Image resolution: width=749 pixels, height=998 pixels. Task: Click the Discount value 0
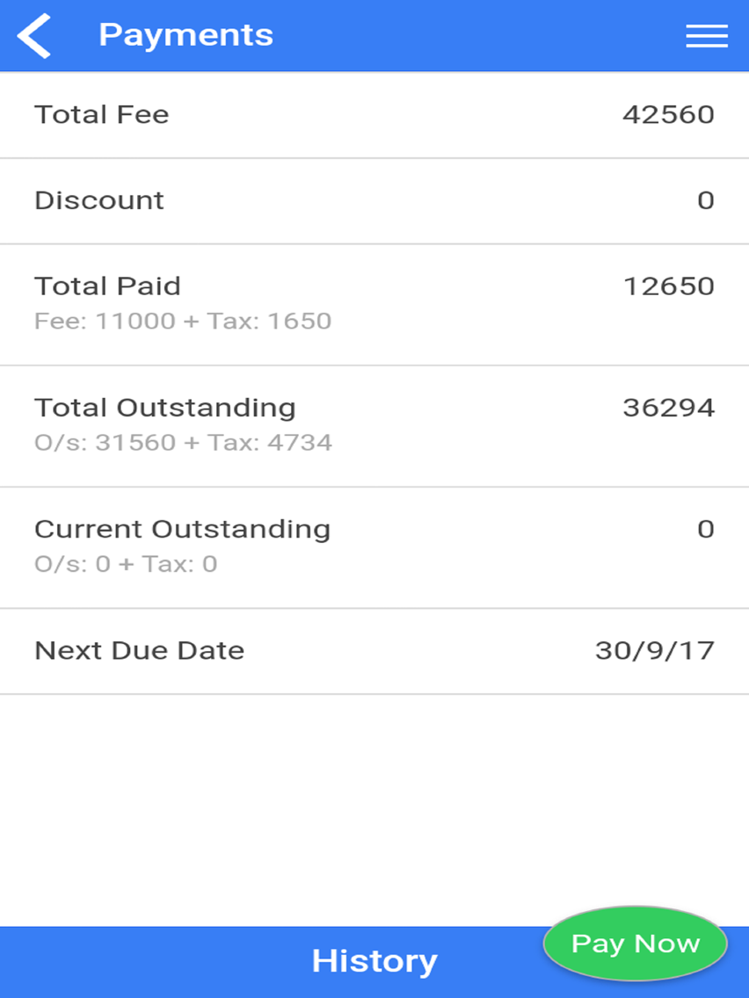706,201
